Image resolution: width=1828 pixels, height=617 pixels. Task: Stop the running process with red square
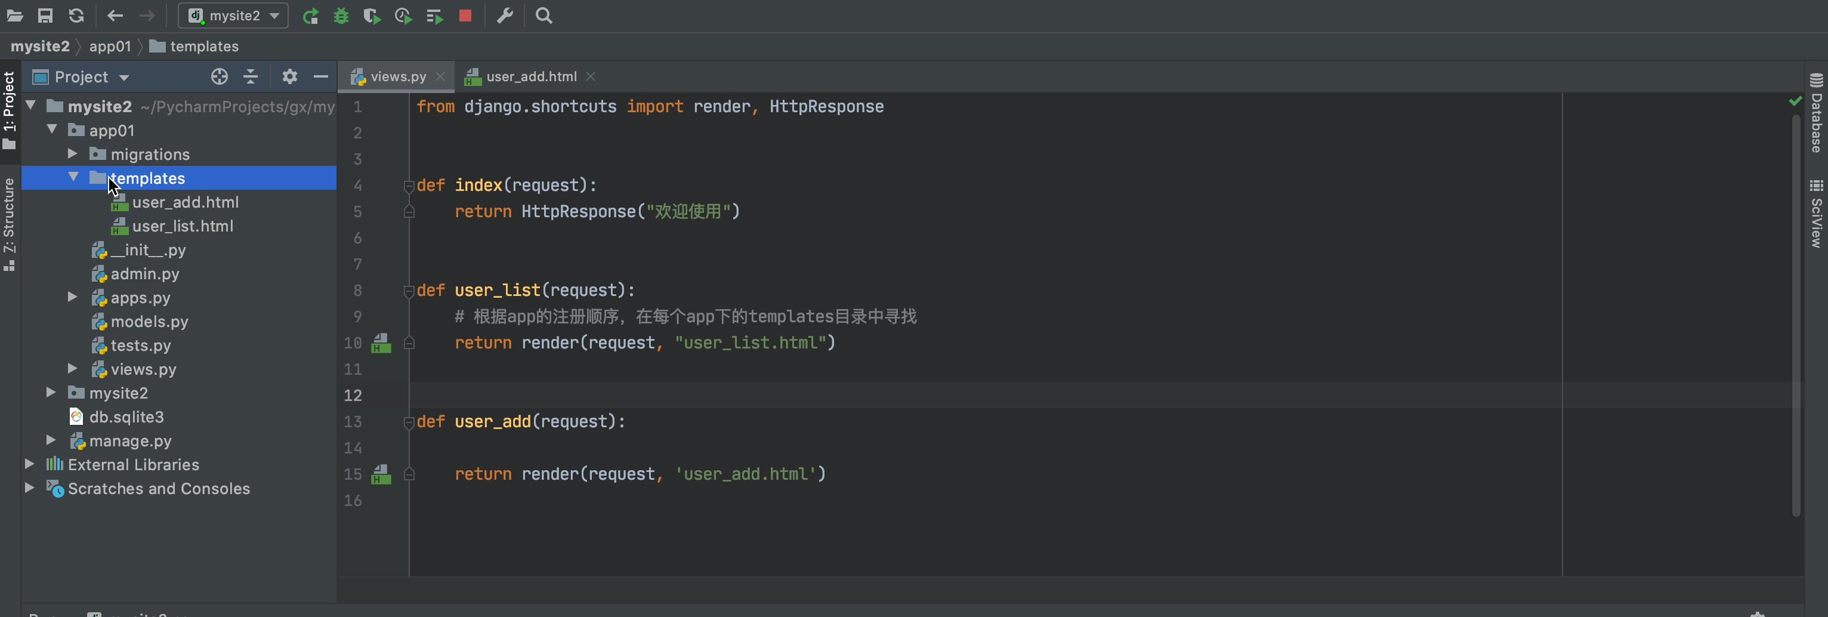(465, 16)
